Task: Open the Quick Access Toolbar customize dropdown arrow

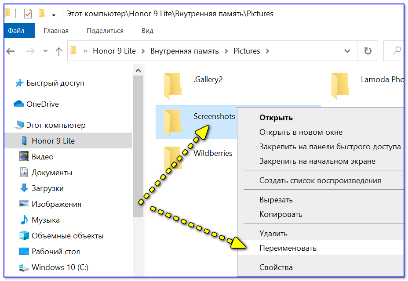Action: 54,14
